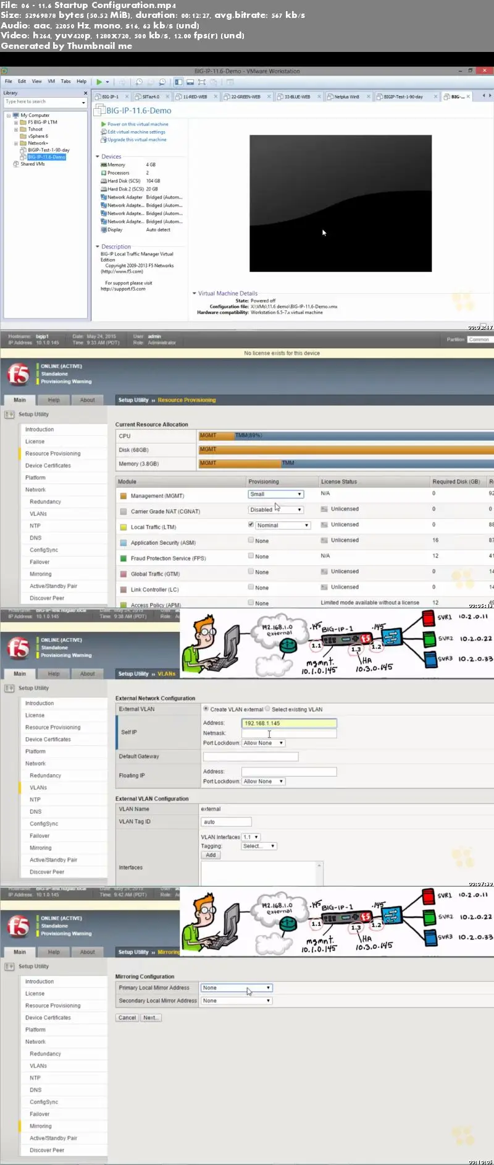Screen dimensions: 494x1165
Task: Click the Memory device icon in VMware Devices list
Action: tap(104, 165)
